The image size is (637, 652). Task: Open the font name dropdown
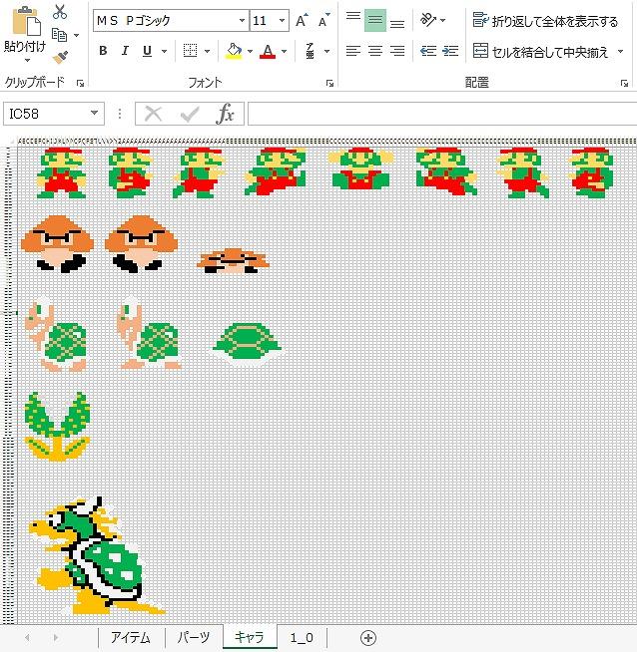242,21
